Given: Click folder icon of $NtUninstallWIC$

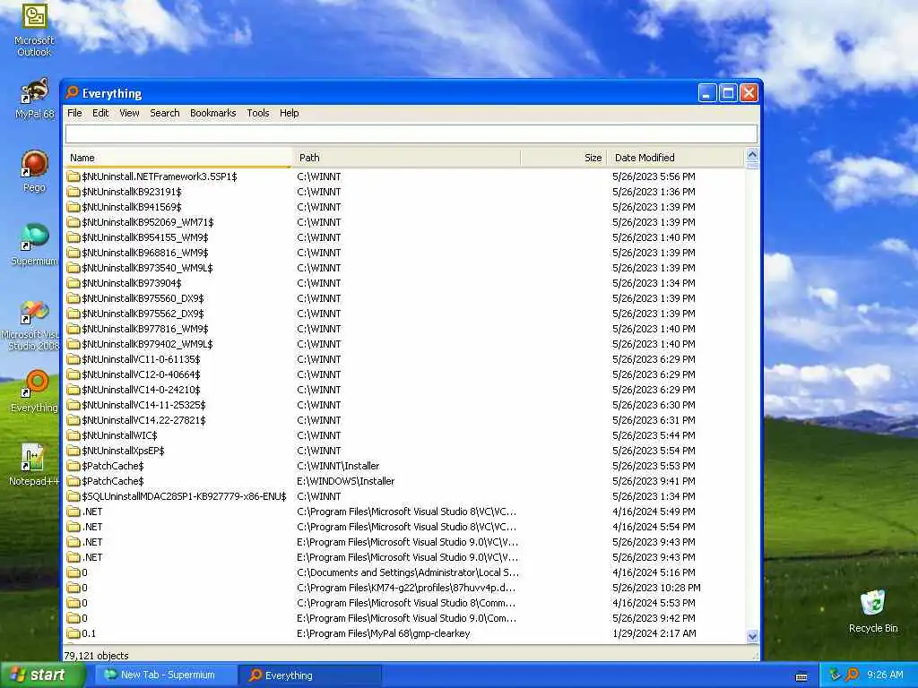Looking at the screenshot, I should point(74,435).
